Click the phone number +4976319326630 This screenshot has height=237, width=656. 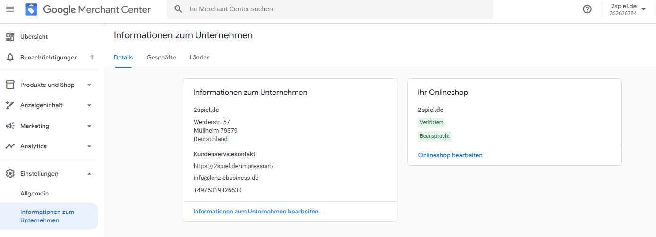click(x=217, y=190)
